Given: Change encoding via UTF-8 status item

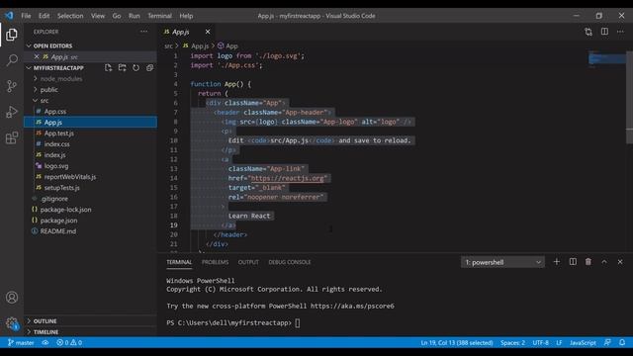Looking at the screenshot, I should coord(541,343).
